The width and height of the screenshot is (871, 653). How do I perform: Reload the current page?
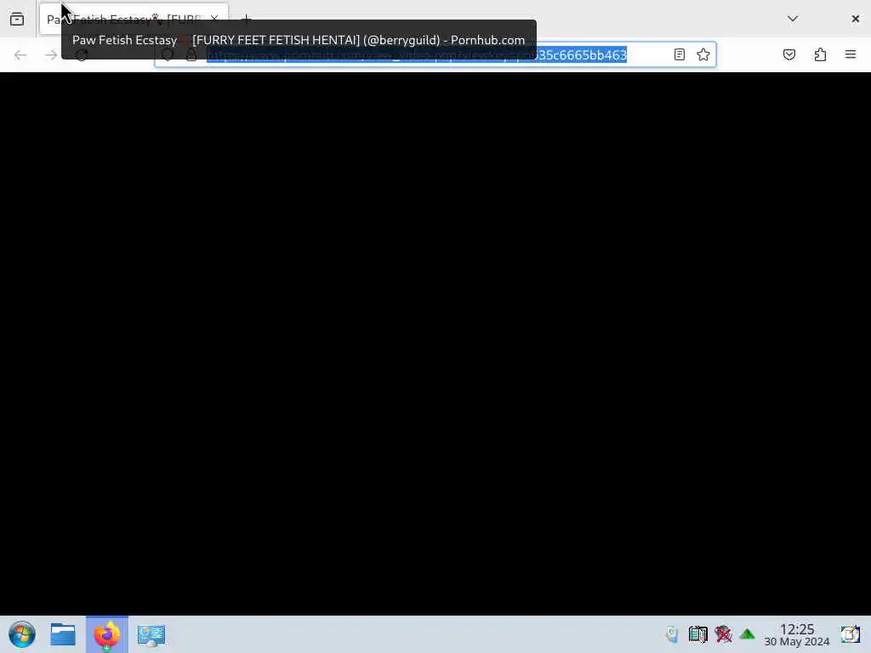(82, 55)
